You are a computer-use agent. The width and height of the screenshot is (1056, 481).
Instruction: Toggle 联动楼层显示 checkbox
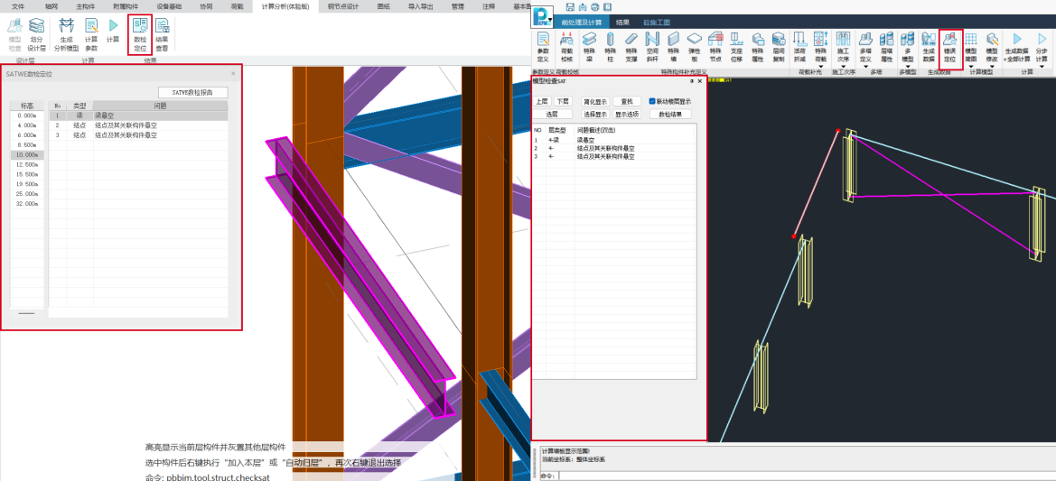pos(653,102)
